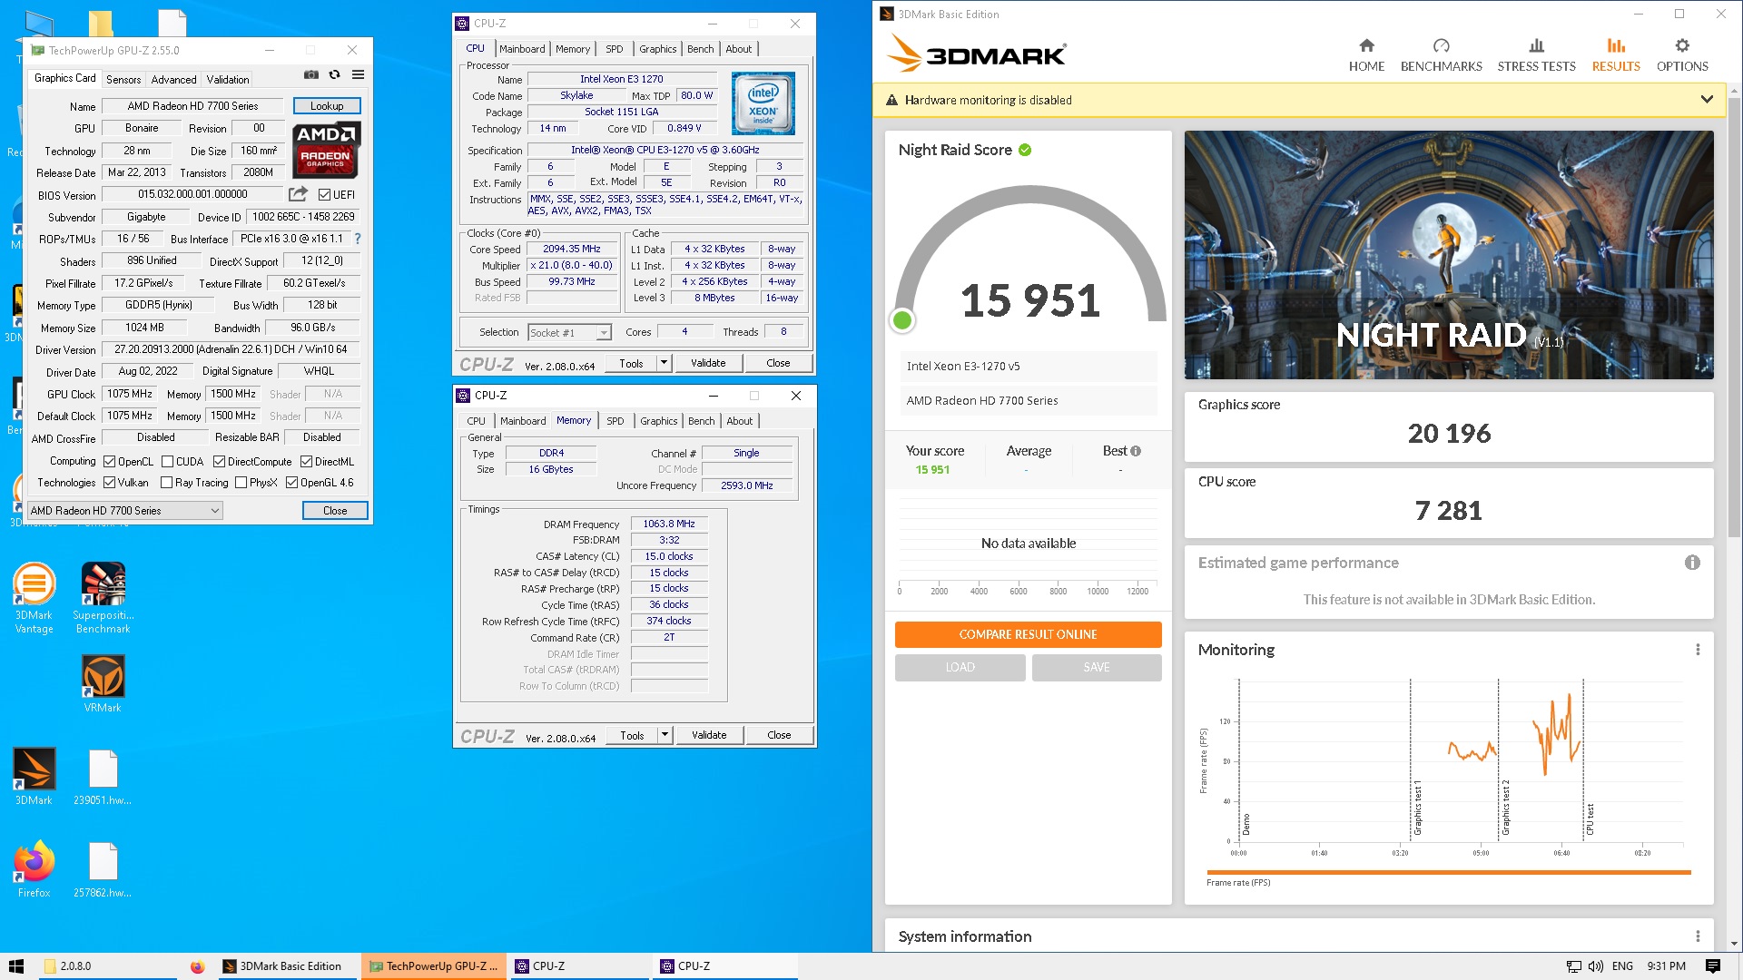Open VRMark desktop shortcut

(103, 683)
